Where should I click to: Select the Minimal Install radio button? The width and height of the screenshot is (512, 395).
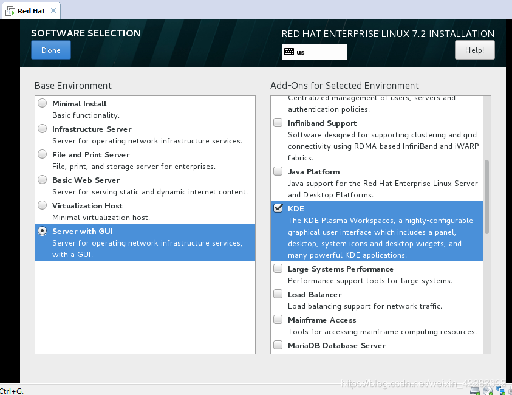tap(42, 103)
